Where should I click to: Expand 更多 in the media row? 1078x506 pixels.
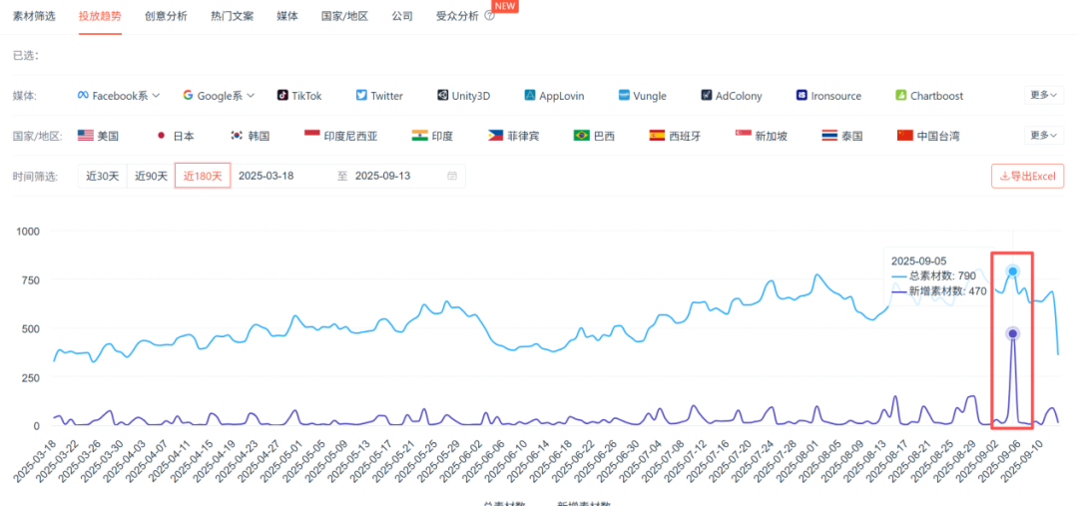pos(1044,95)
